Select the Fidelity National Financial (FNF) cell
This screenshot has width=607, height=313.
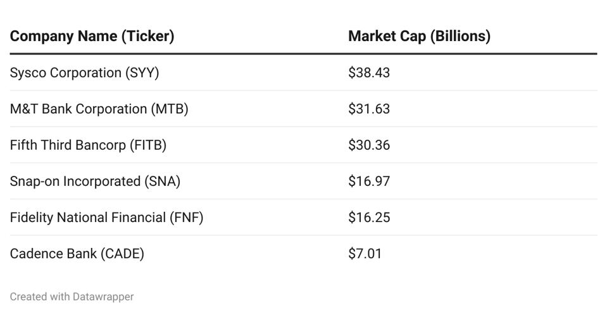pyautogui.click(x=106, y=218)
